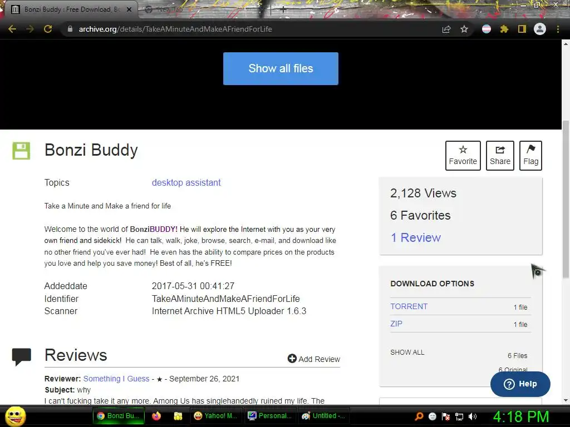
Task: Open the smiley Start button
Action: pyautogui.click(x=15, y=416)
